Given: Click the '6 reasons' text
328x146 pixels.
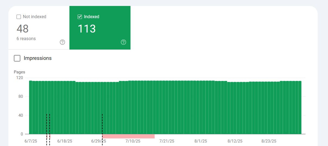Looking at the screenshot, I should point(26,39).
